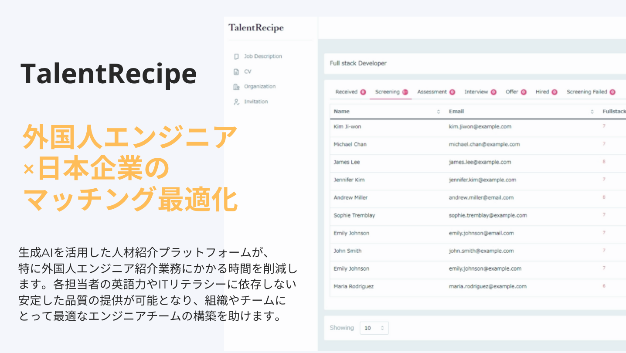Click email emily.johnson@example.com
This screenshot has width=626, height=353.
point(485,269)
